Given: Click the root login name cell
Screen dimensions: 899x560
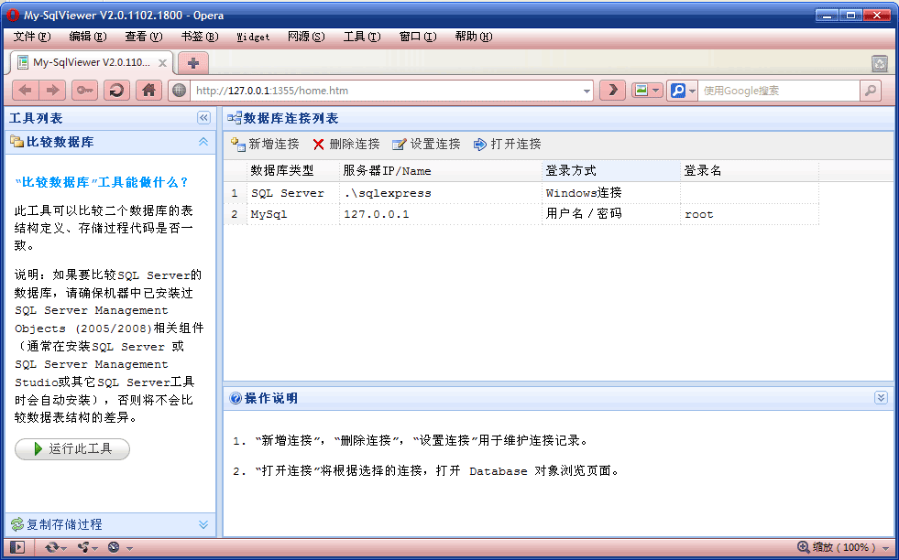Looking at the screenshot, I should click(x=750, y=214).
